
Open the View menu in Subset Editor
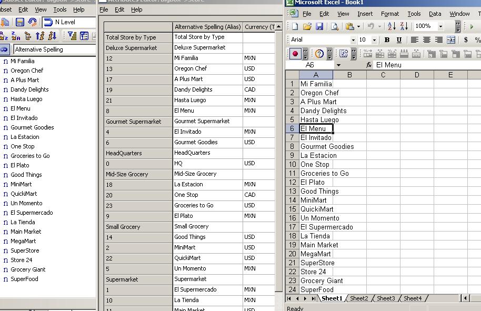pyautogui.click(x=41, y=9)
